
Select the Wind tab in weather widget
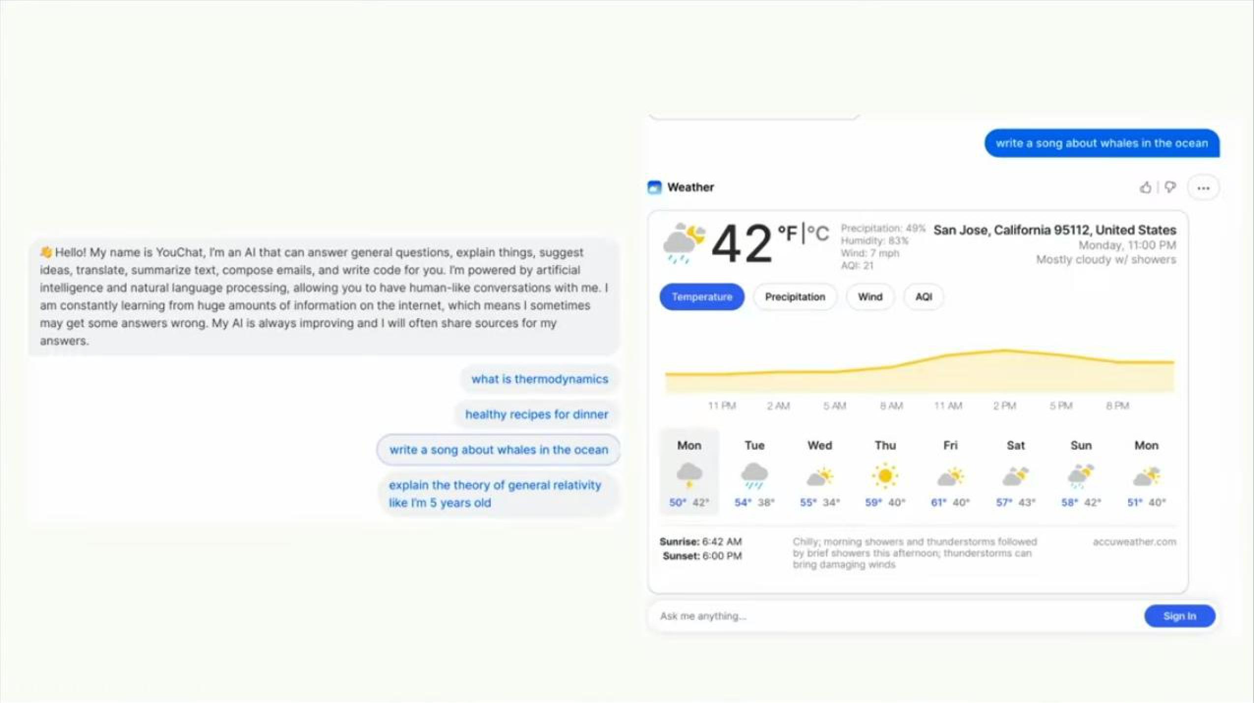pyautogui.click(x=870, y=296)
